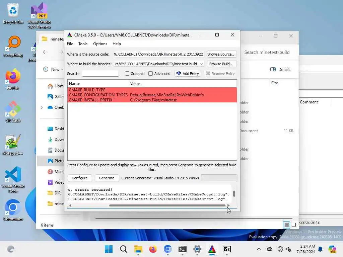
Task: Open the Options menu in CMake
Action: tap(100, 44)
